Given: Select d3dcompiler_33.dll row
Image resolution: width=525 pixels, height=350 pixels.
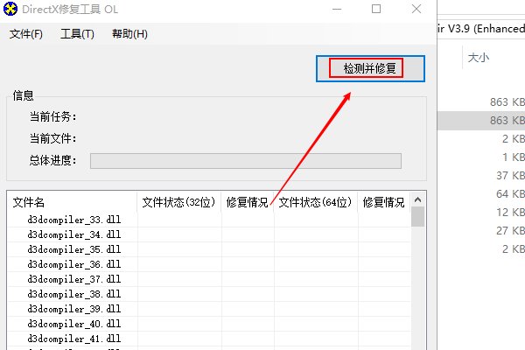Looking at the screenshot, I should tap(209, 220).
